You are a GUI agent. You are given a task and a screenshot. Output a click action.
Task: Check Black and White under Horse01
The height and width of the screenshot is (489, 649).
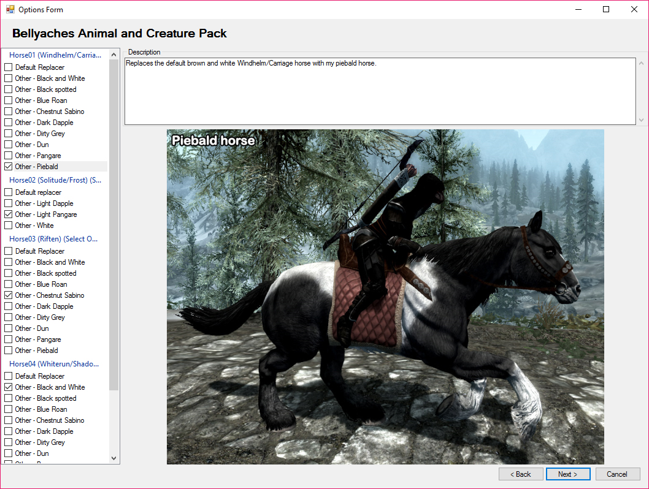[x=8, y=78]
